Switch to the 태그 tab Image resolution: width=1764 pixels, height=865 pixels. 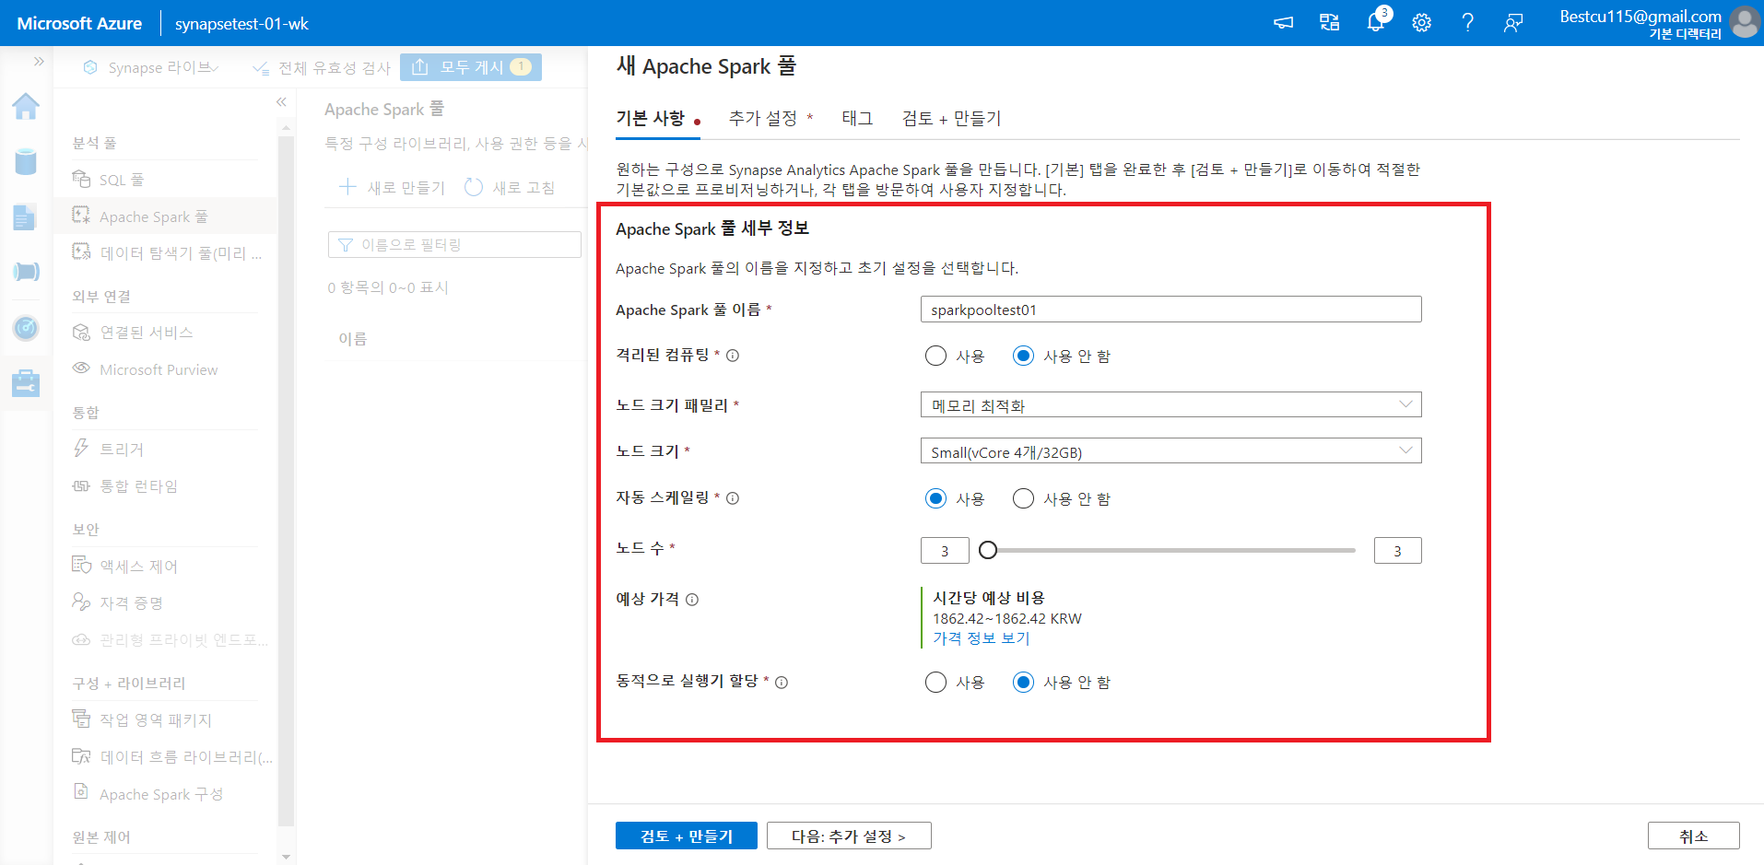pyautogui.click(x=857, y=118)
